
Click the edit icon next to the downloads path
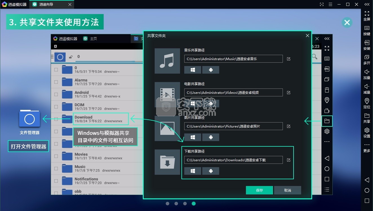(288, 160)
